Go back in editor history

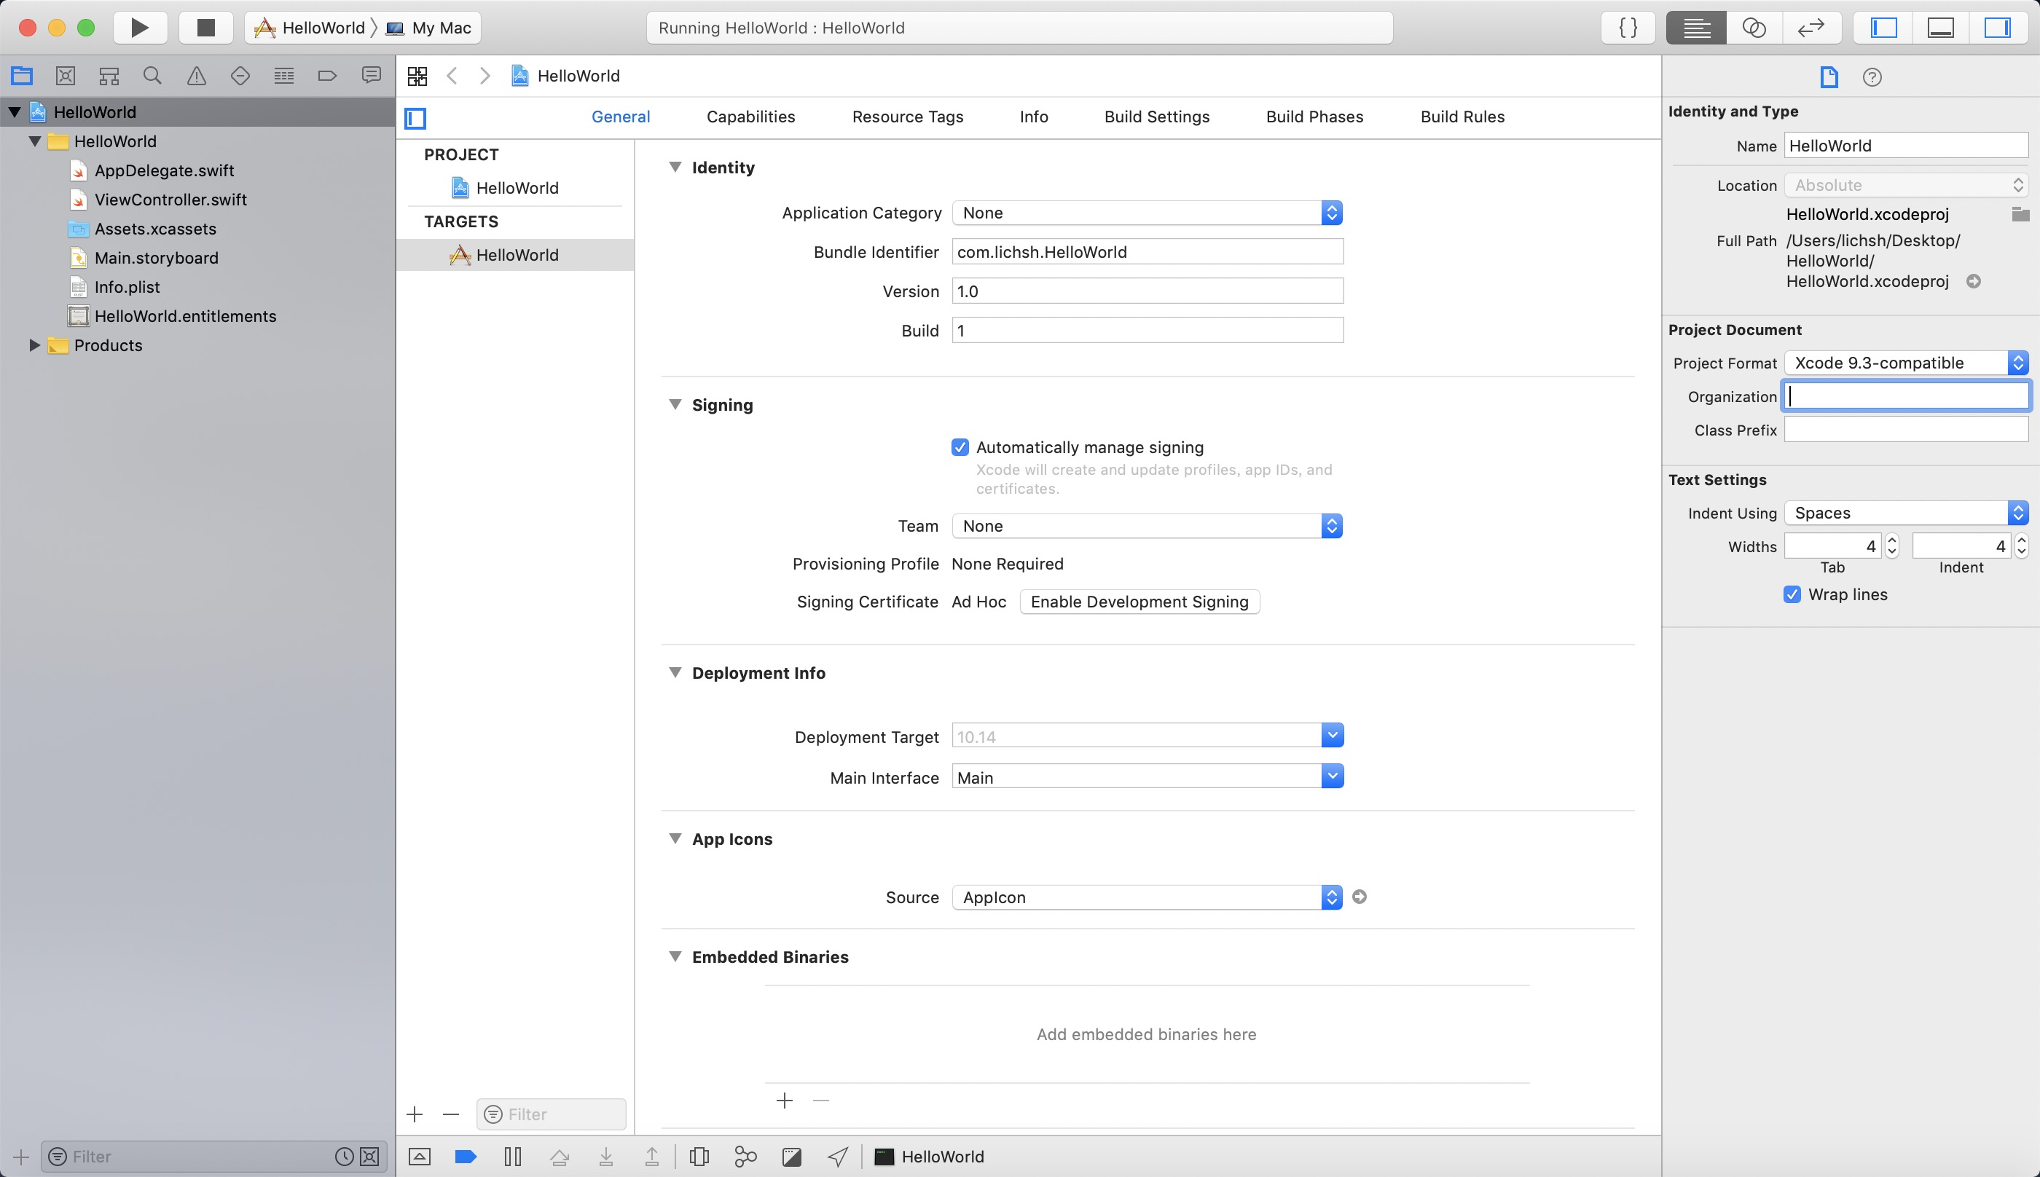click(452, 76)
